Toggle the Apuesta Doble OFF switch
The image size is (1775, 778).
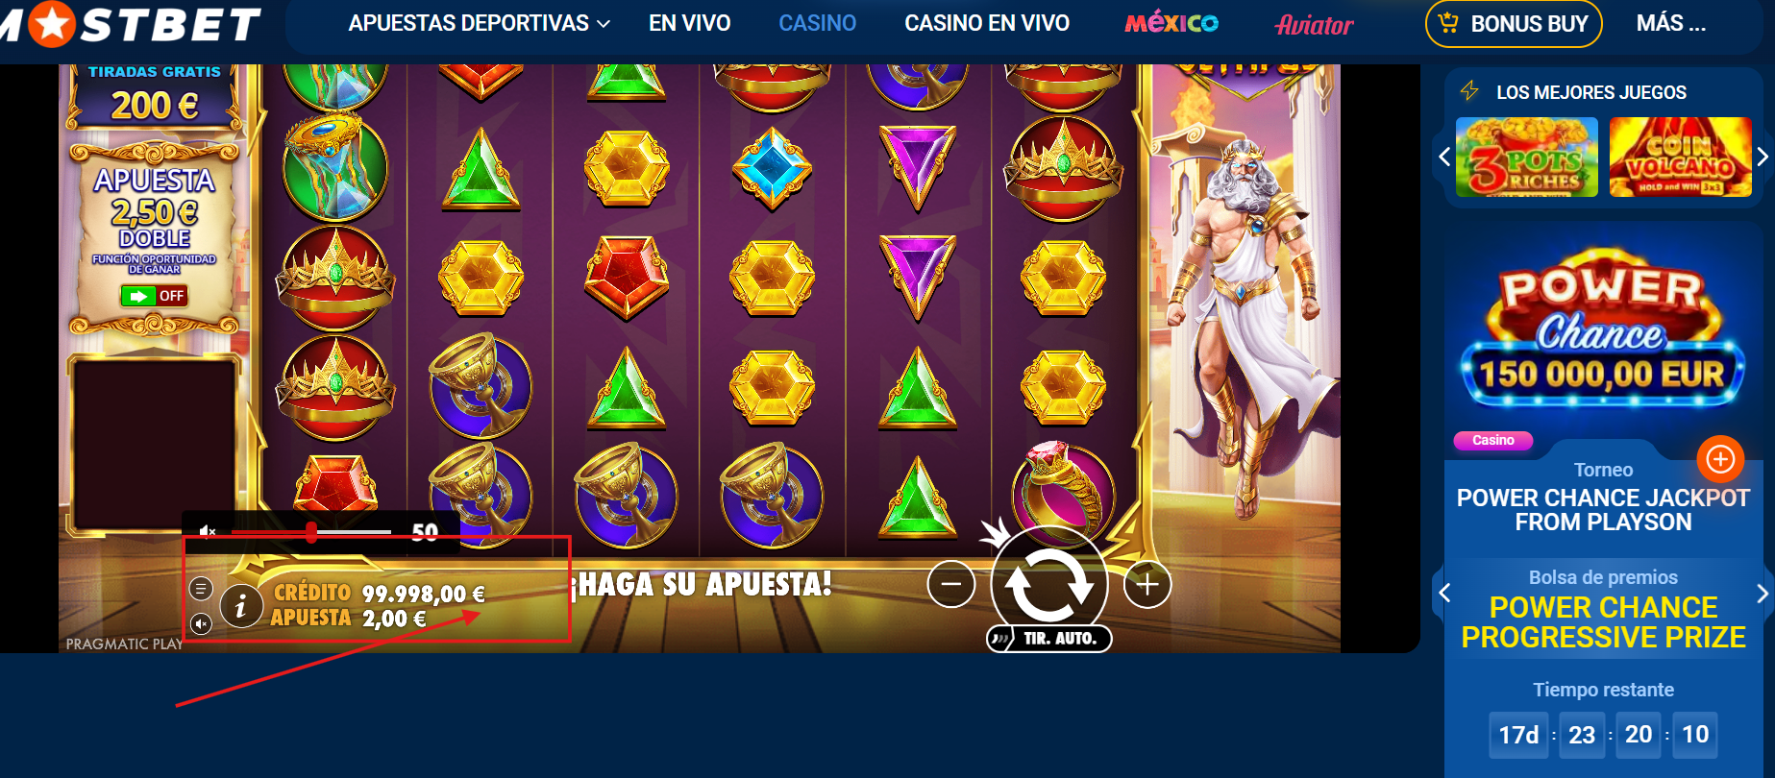[154, 296]
